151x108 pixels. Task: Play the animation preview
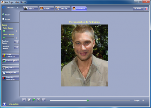[34, 100]
